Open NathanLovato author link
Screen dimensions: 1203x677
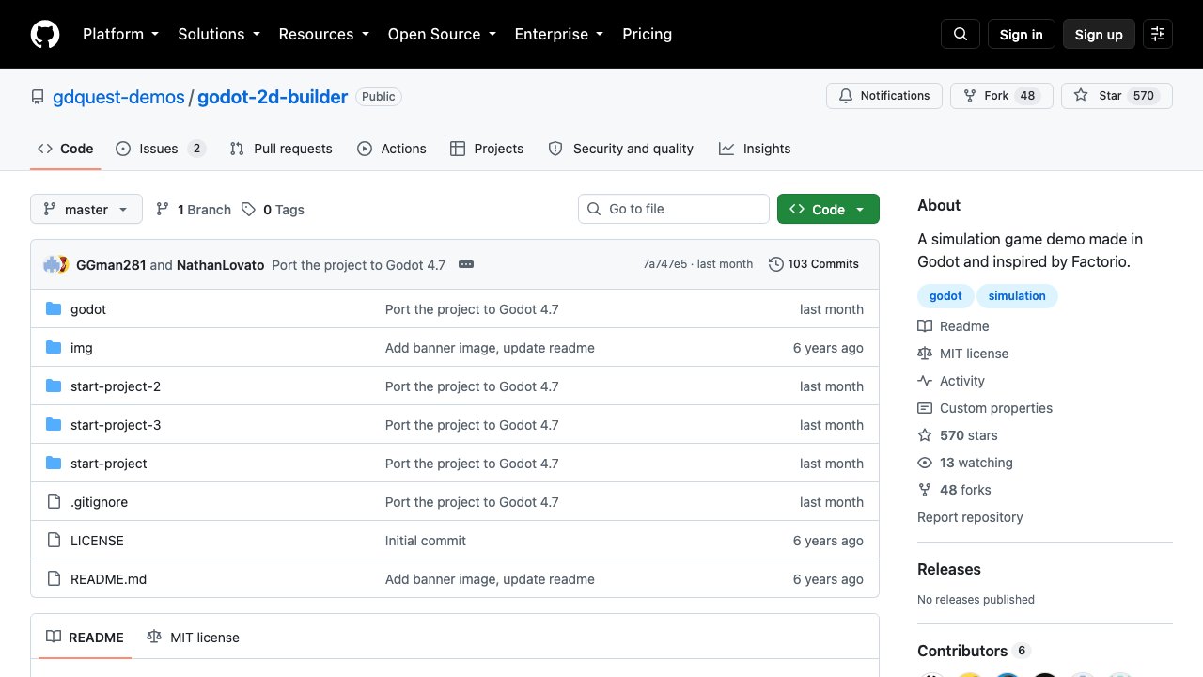[221, 264]
